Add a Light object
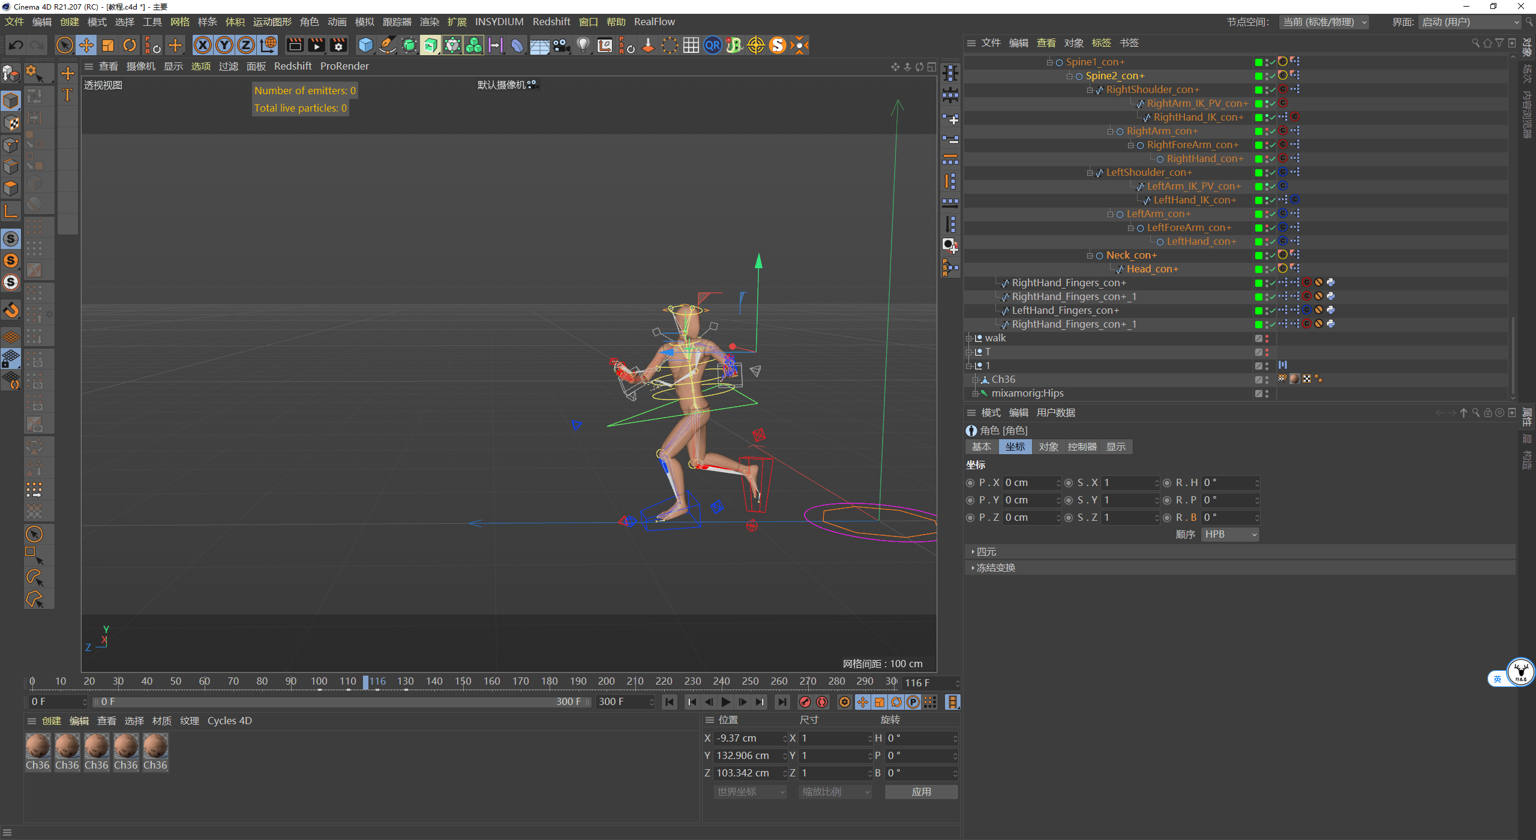Screen dimensions: 1536x840 click(583, 46)
